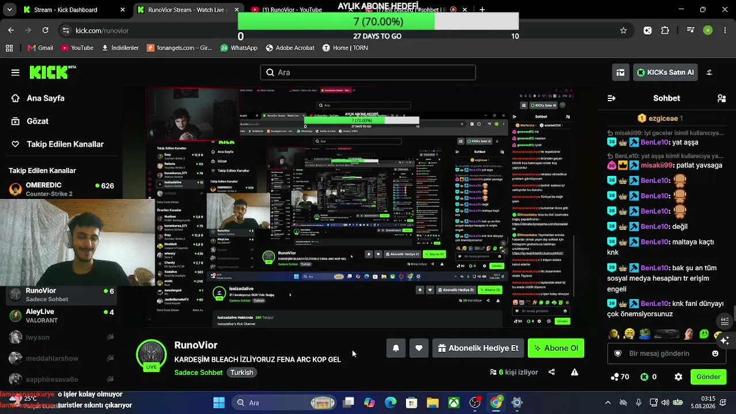The width and height of the screenshot is (736, 414).
Task: Click the Gönder send button
Action: 708,377
